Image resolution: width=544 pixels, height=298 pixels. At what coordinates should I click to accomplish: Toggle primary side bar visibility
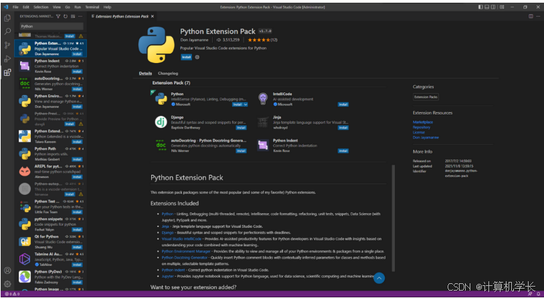click(x=480, y=7)
